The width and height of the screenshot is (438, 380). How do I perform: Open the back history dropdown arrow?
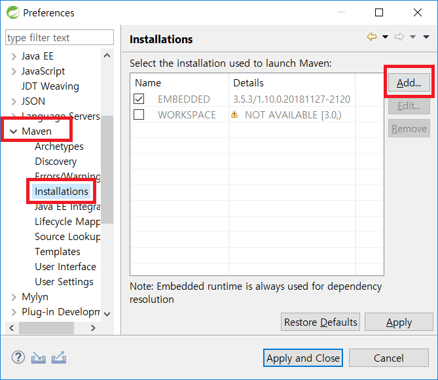pyautogui.click(x=385, y=37)
